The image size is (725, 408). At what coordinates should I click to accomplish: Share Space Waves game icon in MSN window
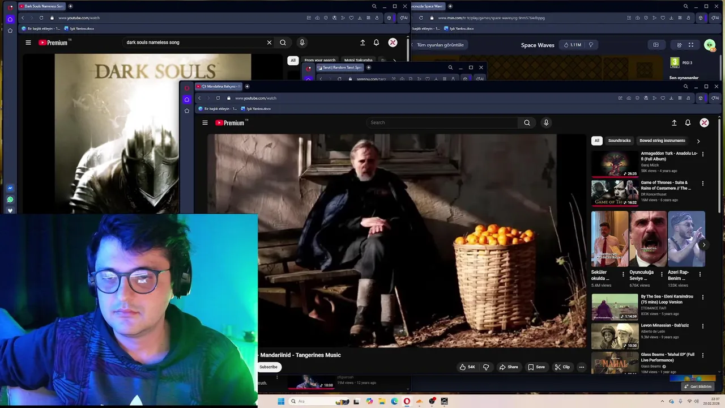point(679,45)
